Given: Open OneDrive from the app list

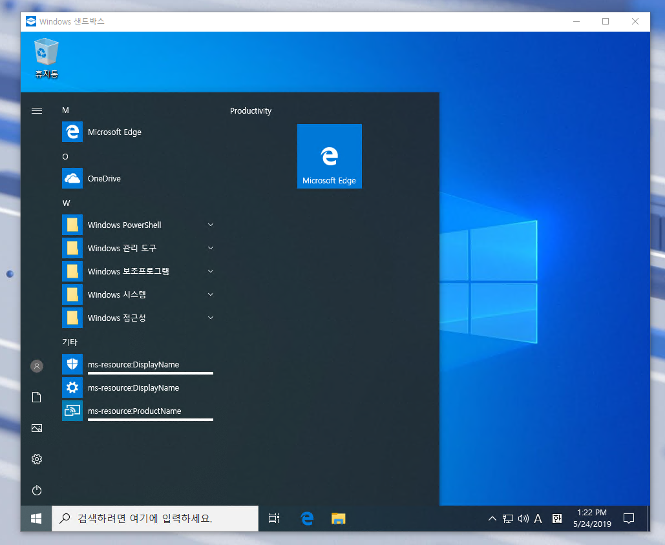Looking at the screenshot, I should (x=138, y=178).
